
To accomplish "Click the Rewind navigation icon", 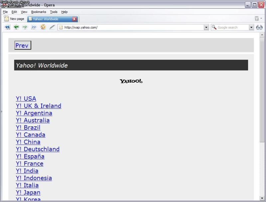I will pos(7,27).
